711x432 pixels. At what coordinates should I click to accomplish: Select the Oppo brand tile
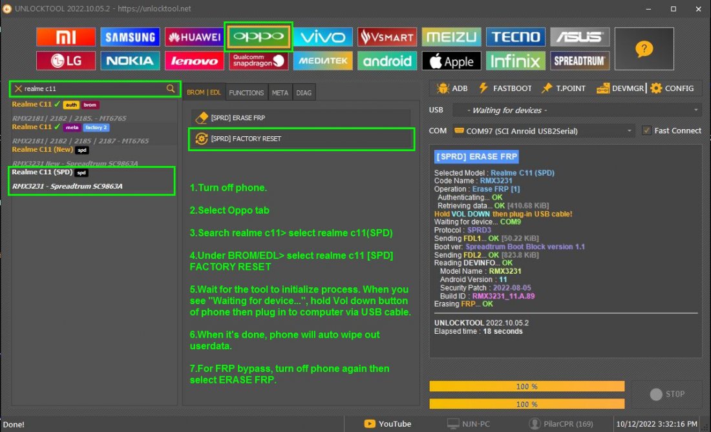(x=259, y=36)
